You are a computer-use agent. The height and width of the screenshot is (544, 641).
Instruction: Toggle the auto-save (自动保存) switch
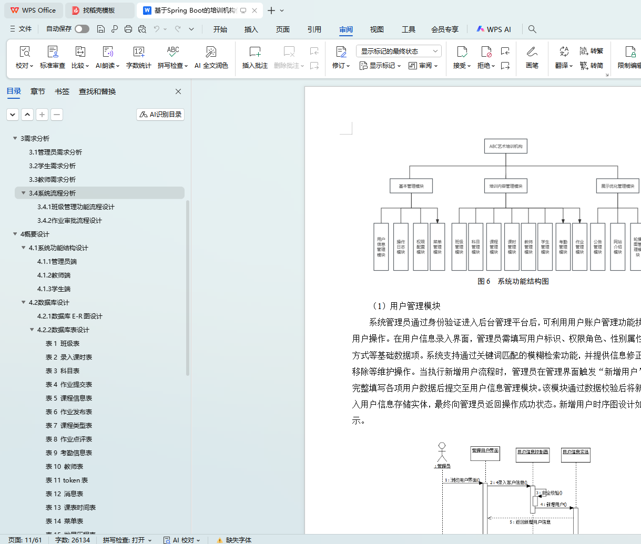82,29
